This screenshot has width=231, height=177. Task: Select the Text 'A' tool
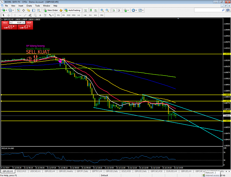click(40, 15)
